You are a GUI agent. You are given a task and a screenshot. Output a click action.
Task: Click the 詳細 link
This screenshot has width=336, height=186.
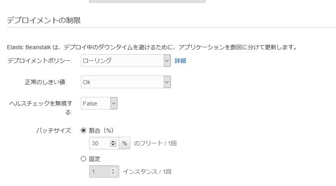(x=181, y=61)
